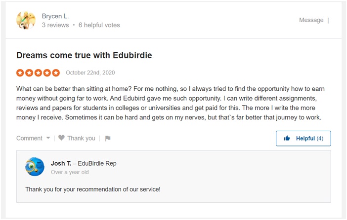Viewport: 347px width, 220px height.
Task: Open Josh T.'s representative profile name
Action: [x=61, y=163]
